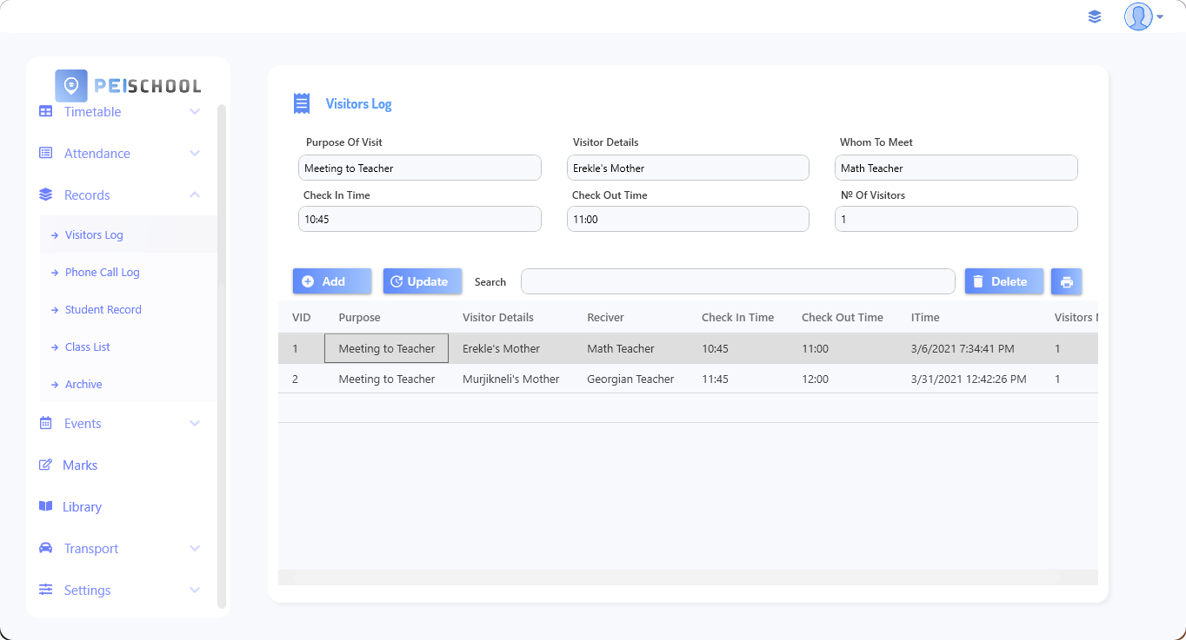Image resolution: width=1186 pixels, height=640 pixels.
Task: Expand the Attendance section chevron
Action: point(195,154)
